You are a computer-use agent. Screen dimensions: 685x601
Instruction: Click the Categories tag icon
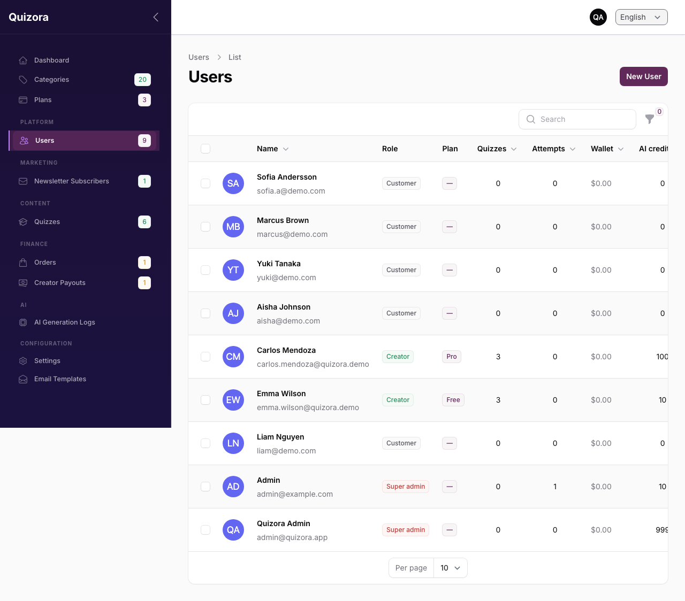(x=23, y=80)
